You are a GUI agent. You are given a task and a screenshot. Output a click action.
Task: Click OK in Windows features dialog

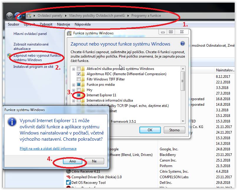[150, 130]
